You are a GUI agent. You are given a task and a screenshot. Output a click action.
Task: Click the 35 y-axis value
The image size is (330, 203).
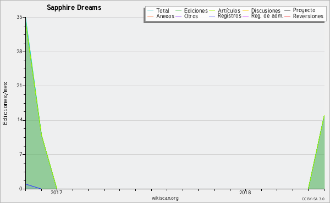19,17
